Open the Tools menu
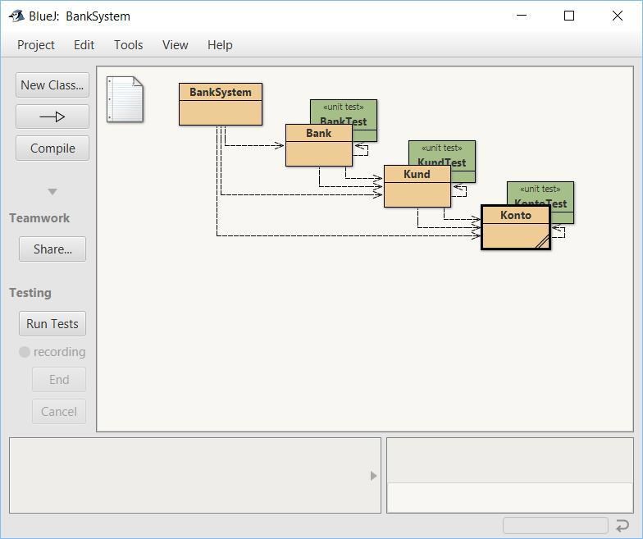 pos(128,45)
